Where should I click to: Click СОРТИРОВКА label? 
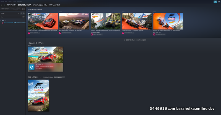[48, 77]
